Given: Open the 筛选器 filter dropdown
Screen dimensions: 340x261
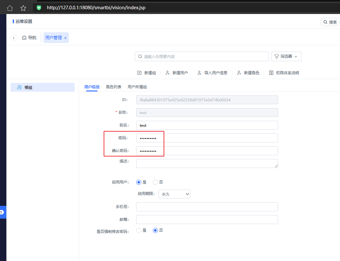Looking at the screenshot, I should (286, 56).
